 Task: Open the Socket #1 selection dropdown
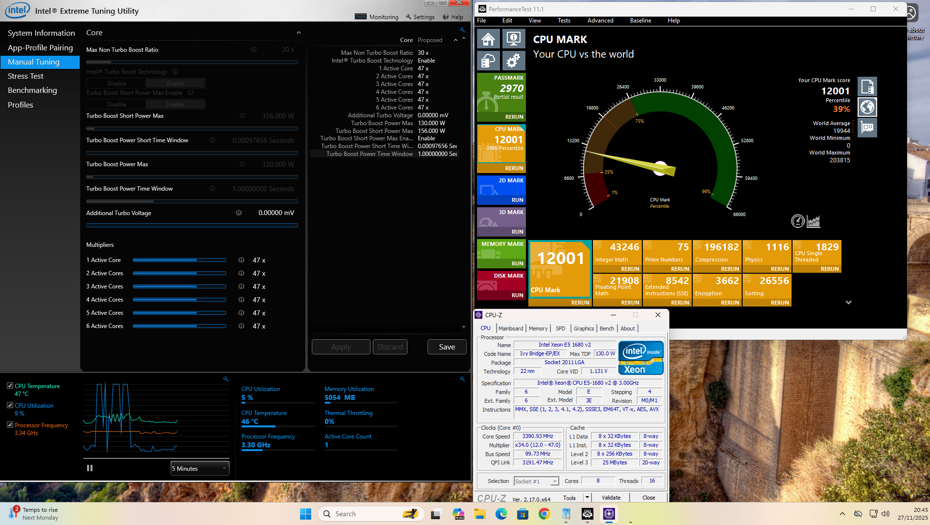coord(536,481)
